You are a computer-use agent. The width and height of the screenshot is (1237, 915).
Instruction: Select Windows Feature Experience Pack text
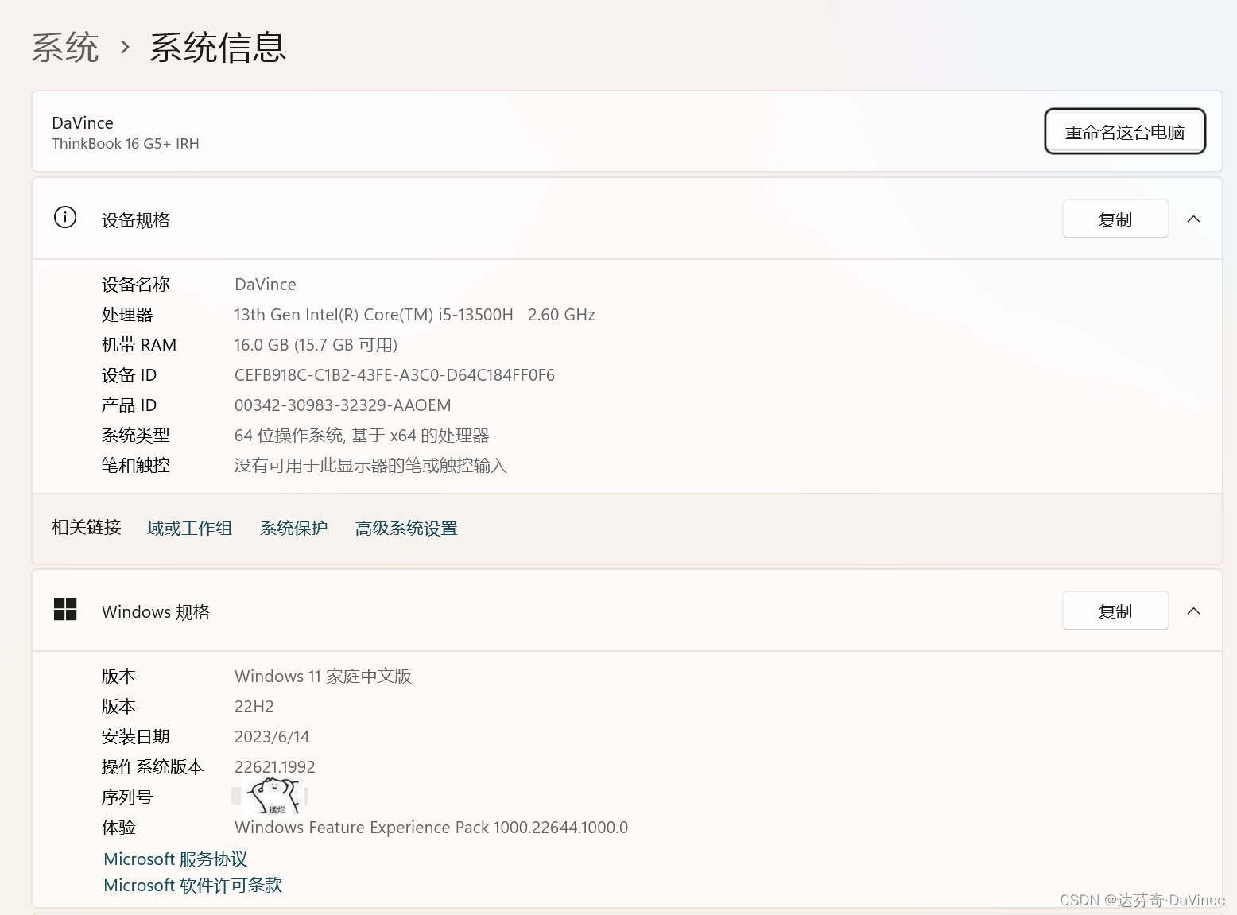point(431,828)
